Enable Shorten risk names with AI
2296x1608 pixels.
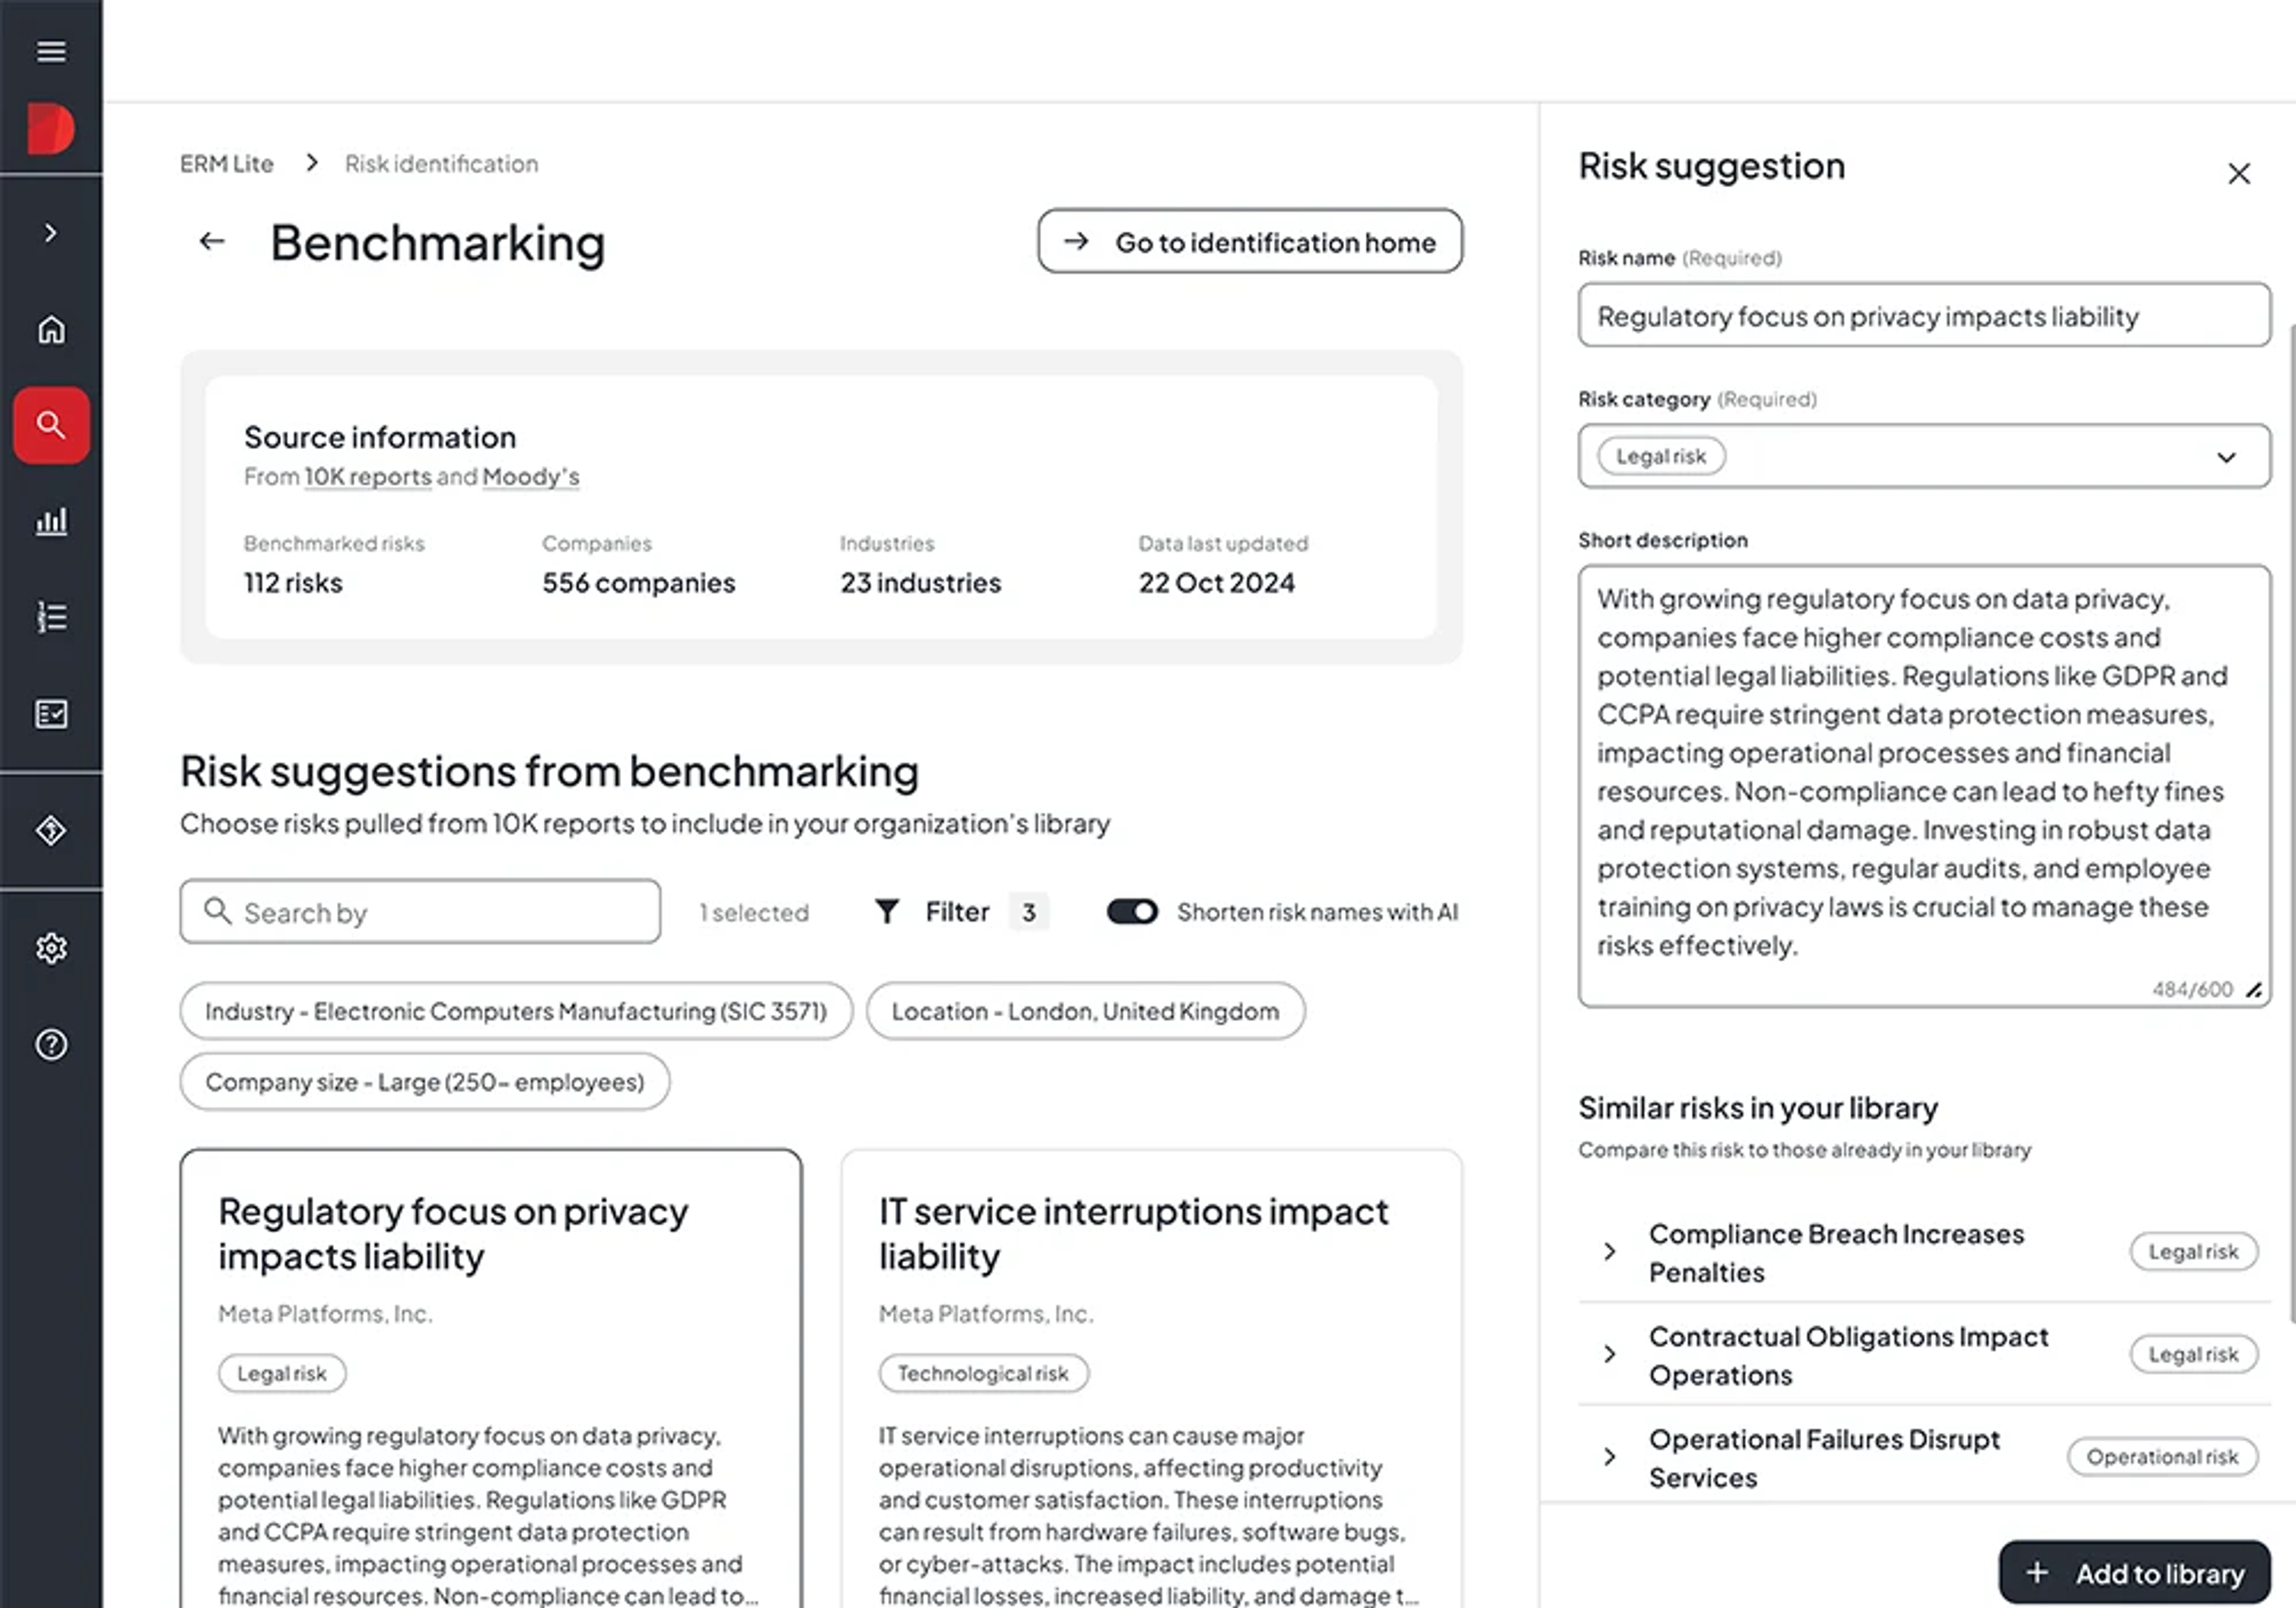pos(1131,912)
